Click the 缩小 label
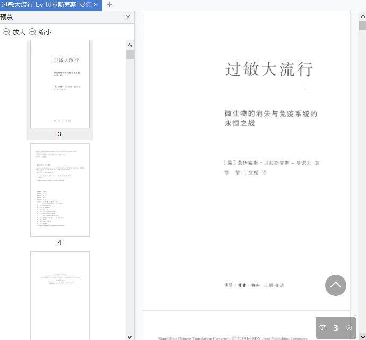366x340 pixels. click(45, 32)
